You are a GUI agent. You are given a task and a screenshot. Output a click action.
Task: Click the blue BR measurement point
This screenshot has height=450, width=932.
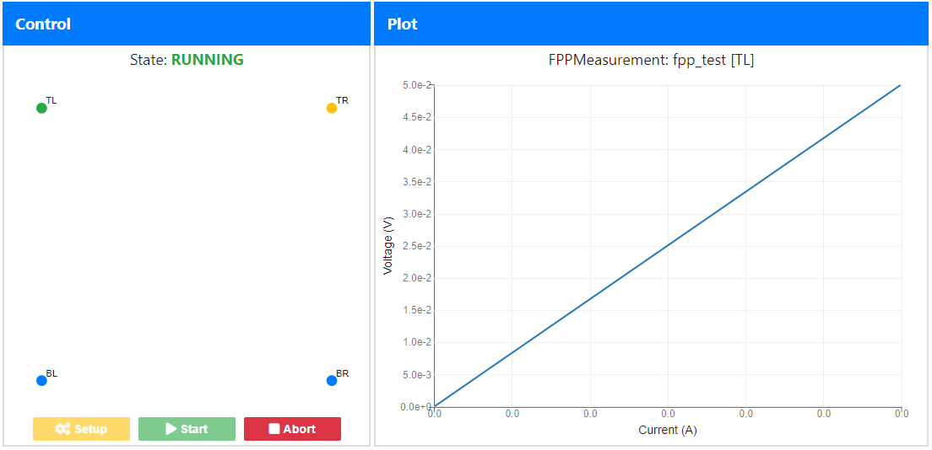click(332, 381)
